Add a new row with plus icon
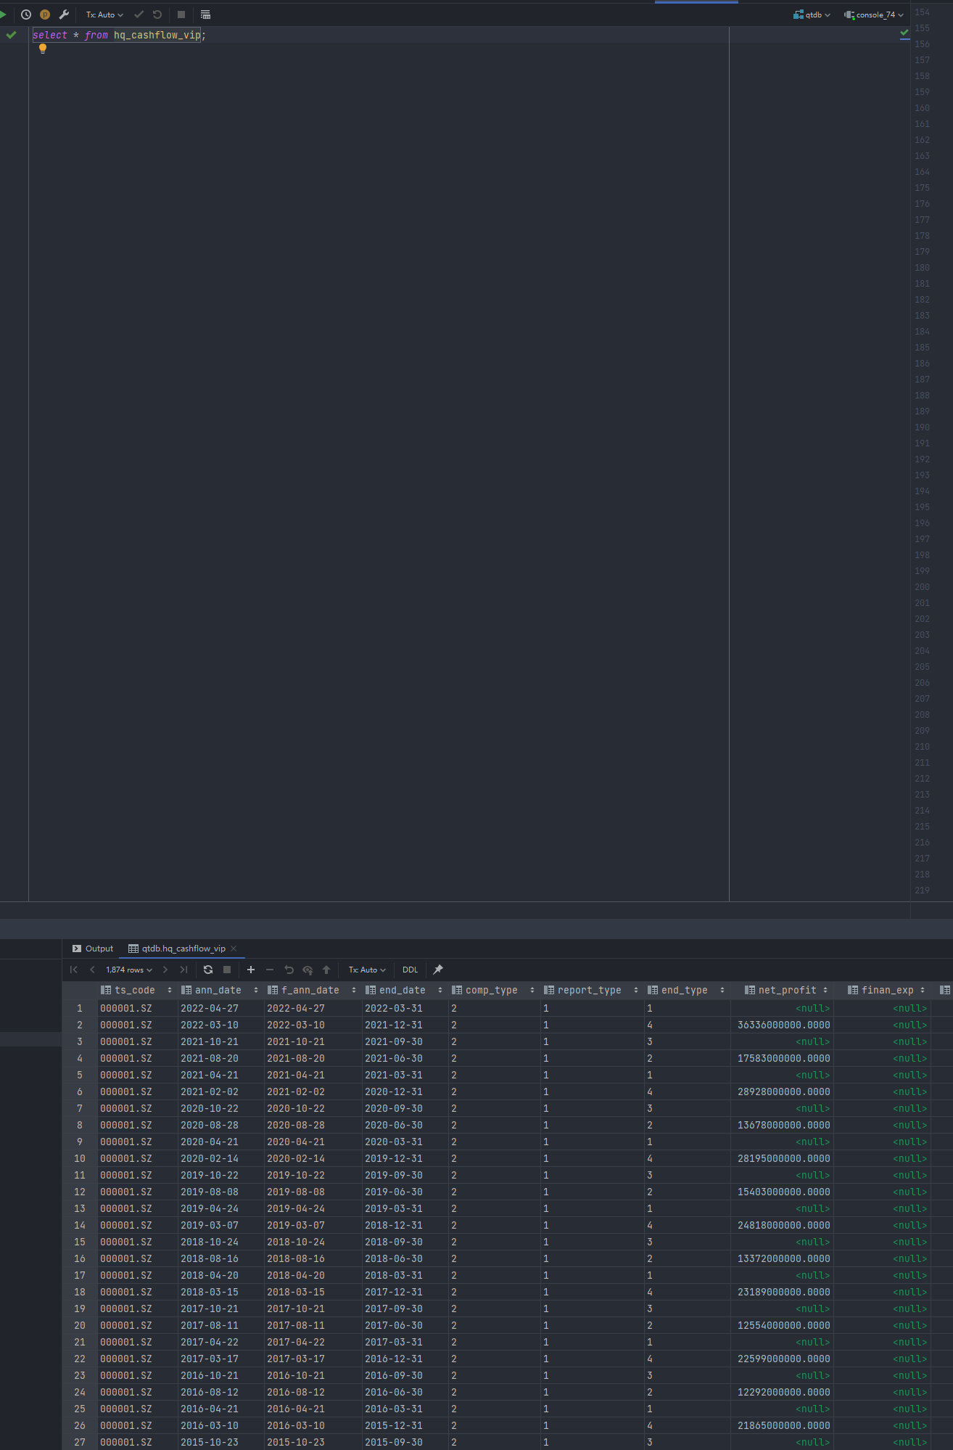Viewport: 953px width, 1450px height. click(251, 970)
